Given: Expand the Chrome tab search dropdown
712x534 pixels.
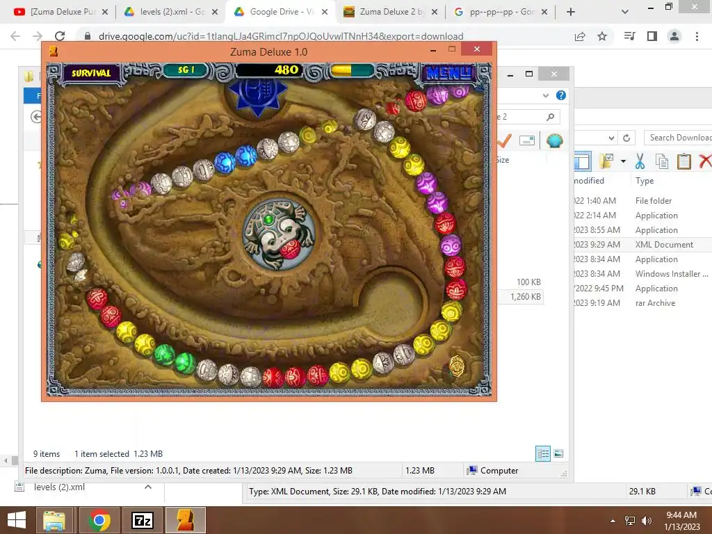Looking at the screenshot, I should tap(625, 12).
